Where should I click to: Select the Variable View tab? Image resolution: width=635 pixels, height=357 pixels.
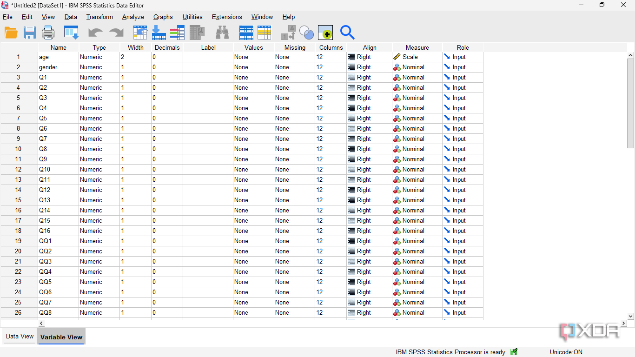[61, 337]
